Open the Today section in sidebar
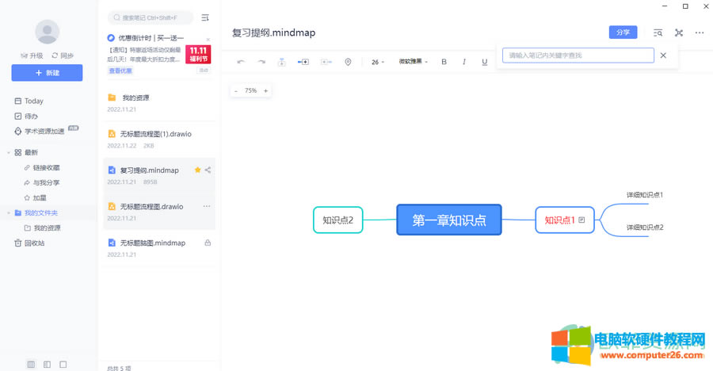This screenshot has width=713, height=371. coord(33,101)
